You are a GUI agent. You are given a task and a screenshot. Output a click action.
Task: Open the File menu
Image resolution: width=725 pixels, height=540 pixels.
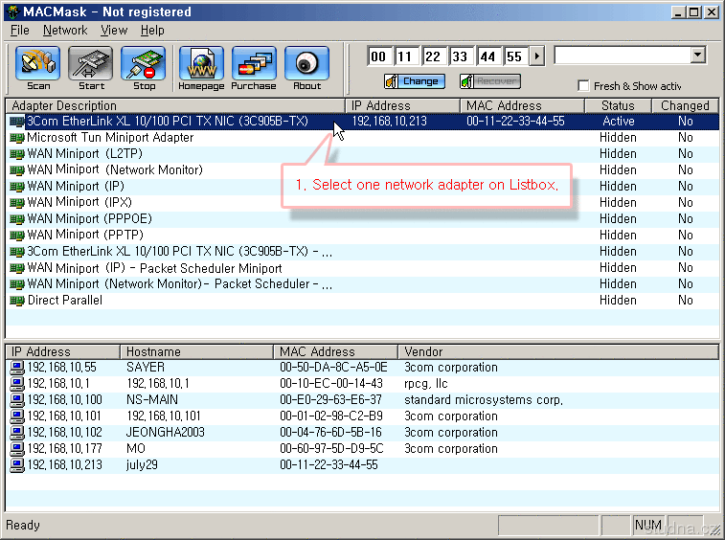[20, 31]
